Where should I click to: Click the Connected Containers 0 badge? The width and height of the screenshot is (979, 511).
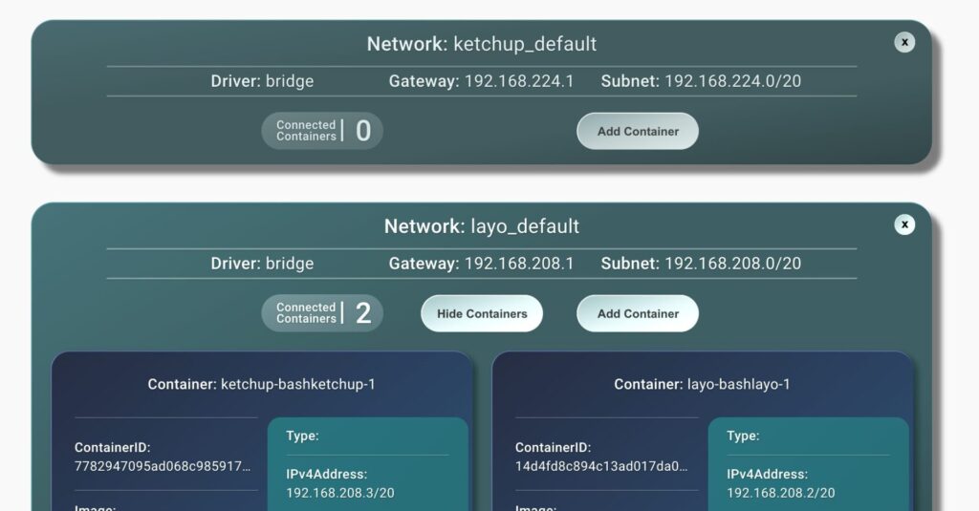pos(322,131)
